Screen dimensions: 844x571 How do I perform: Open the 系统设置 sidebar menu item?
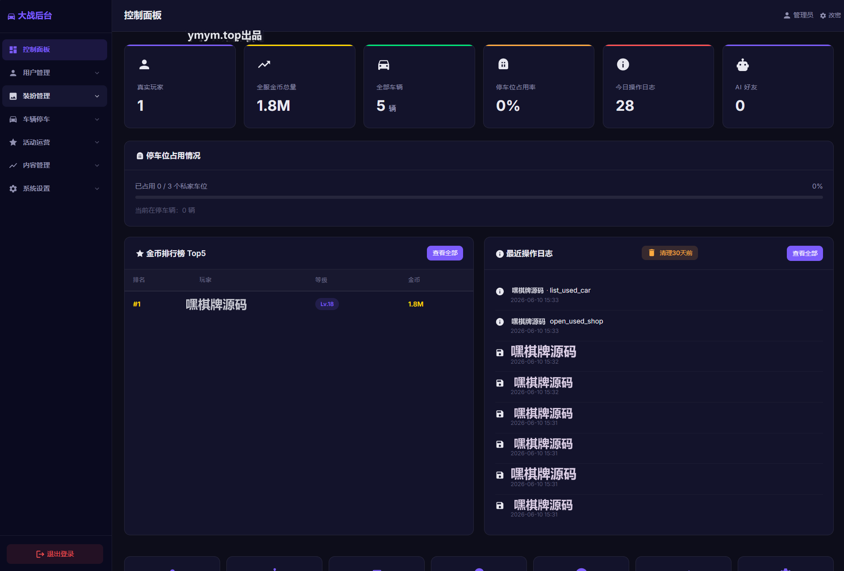click(54, 189)
